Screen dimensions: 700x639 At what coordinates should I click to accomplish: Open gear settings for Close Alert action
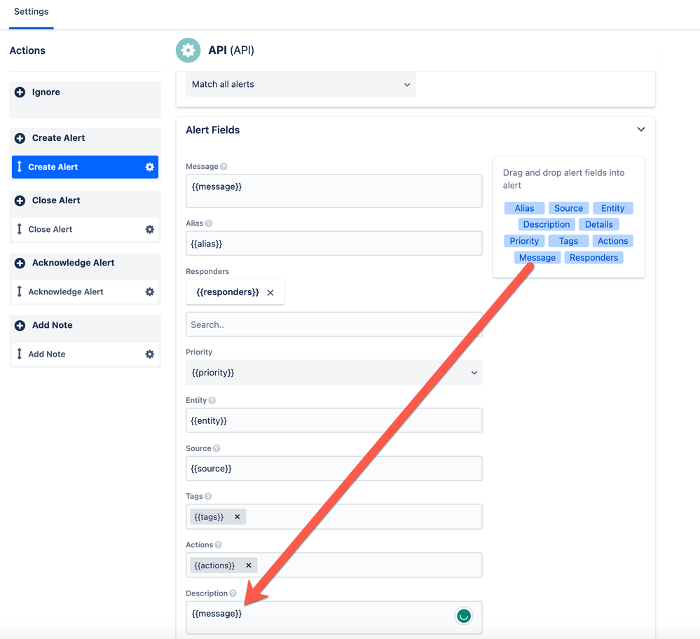[x=149, y=230]
